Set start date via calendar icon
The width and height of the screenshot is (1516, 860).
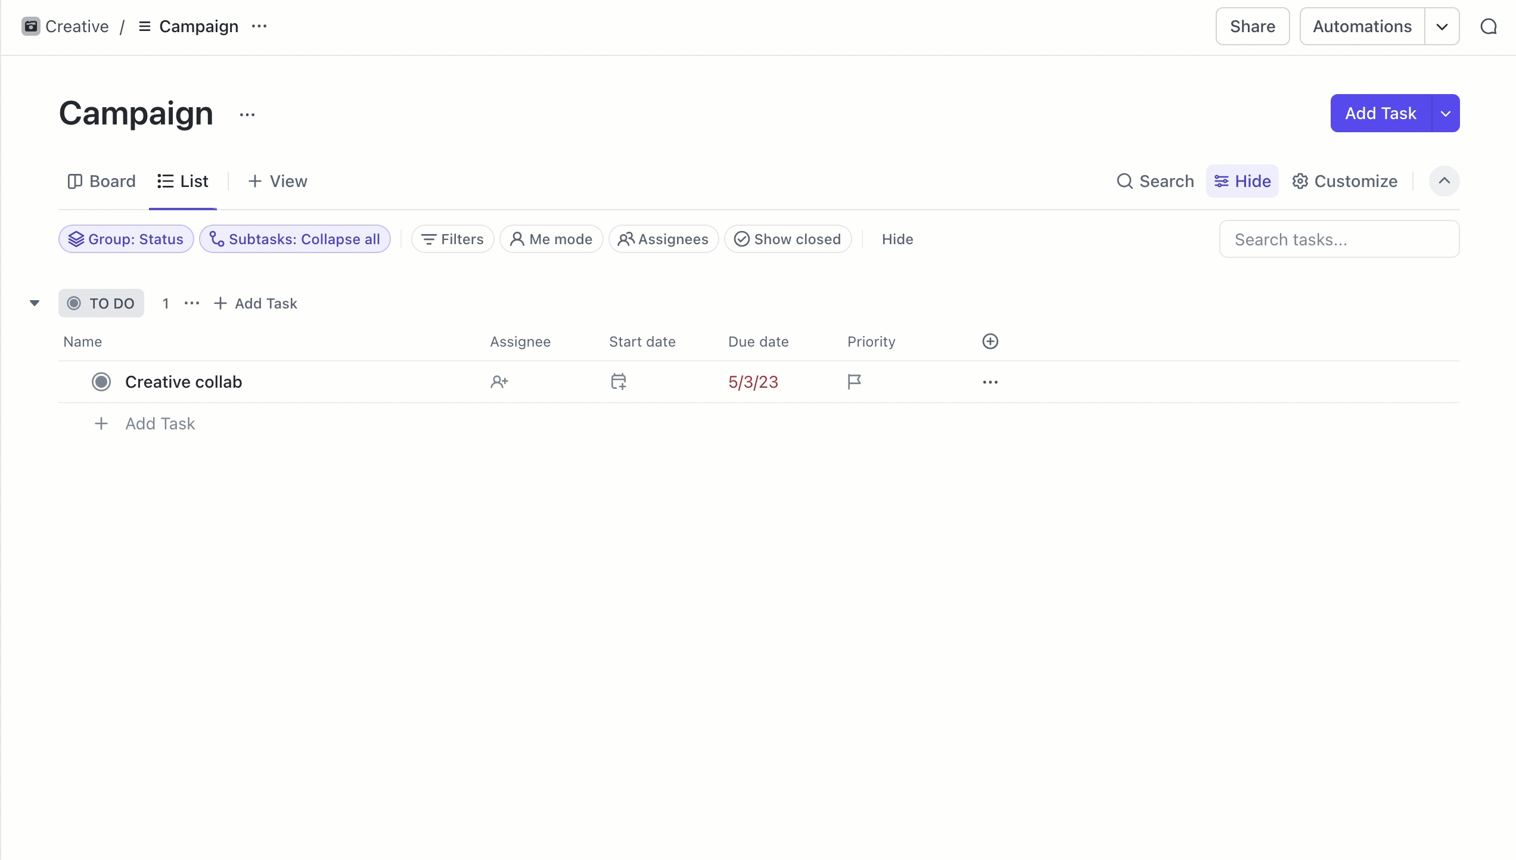[x=619, y=382]
